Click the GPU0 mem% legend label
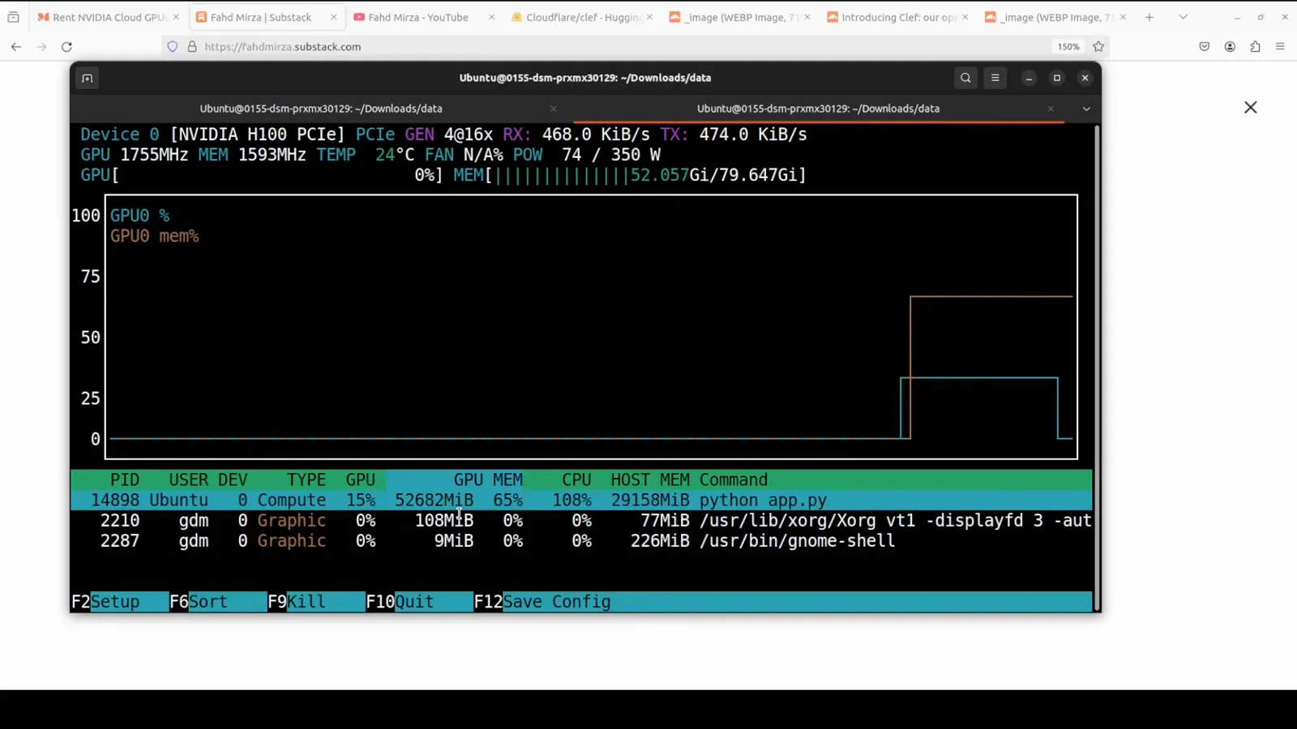 154,237
